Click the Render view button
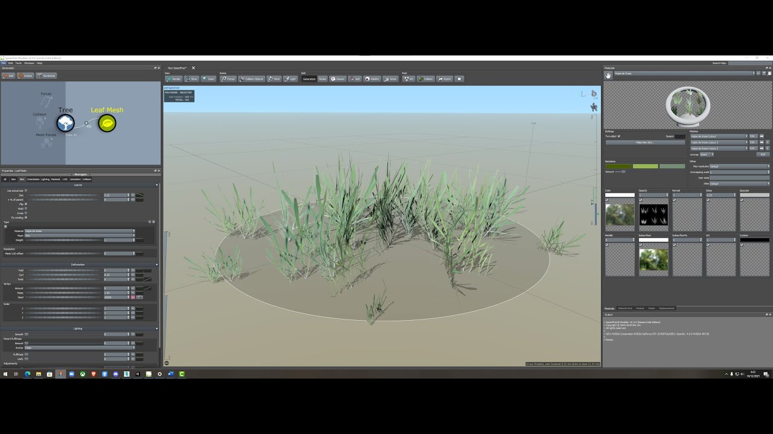 [174, 78]
